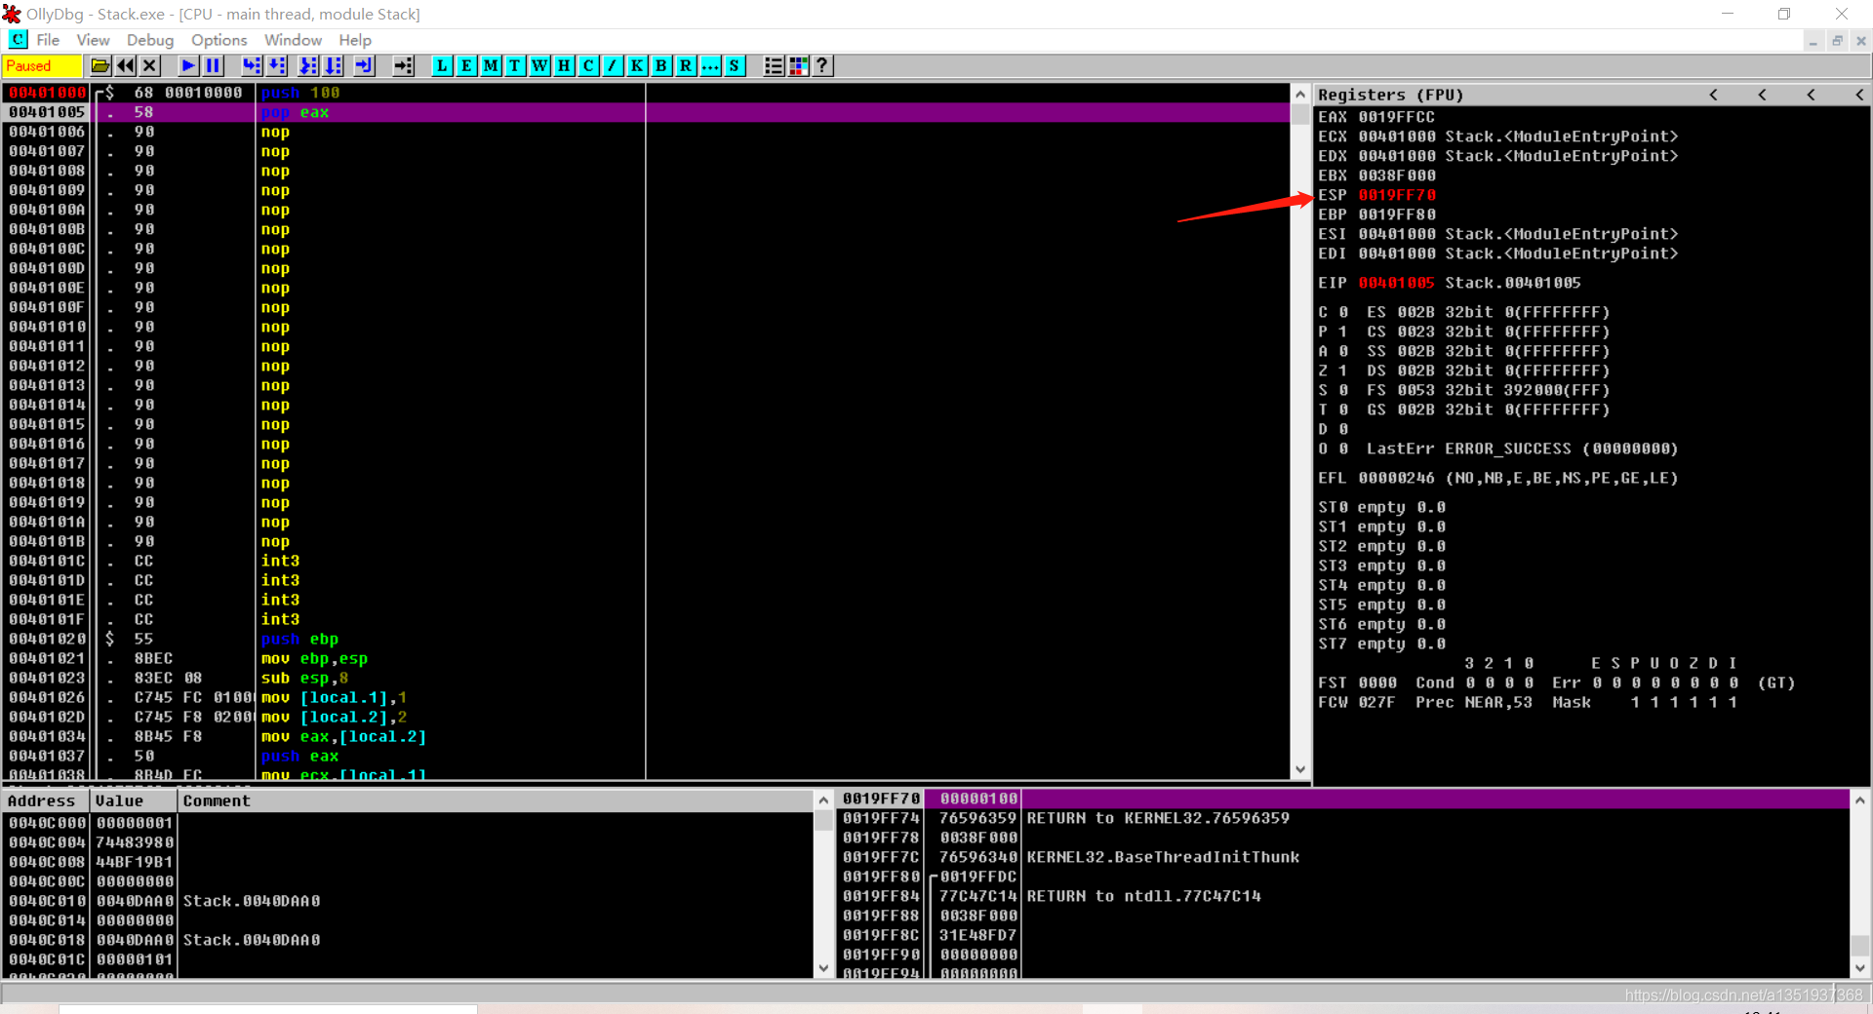This screenshot has height=1014, width=1873.
Task: Open a file with the folder icon
Action: click(x=100, y=65)
